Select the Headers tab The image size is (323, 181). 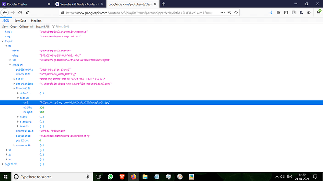(x=36, y=21)
